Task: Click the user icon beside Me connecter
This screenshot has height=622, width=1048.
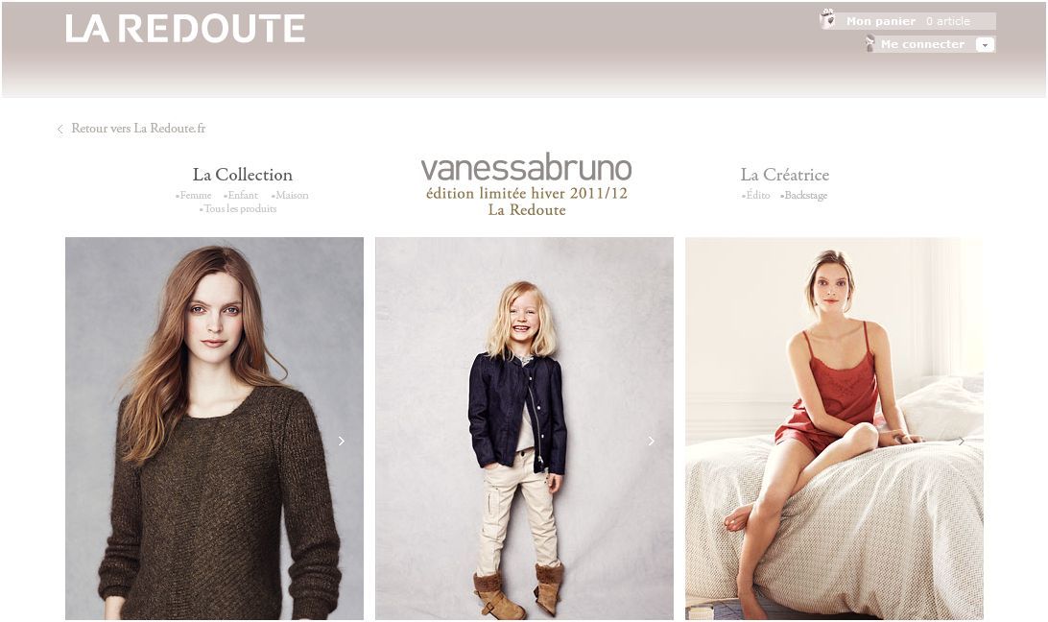Action: pyautogui.click(x=869, y=44)
